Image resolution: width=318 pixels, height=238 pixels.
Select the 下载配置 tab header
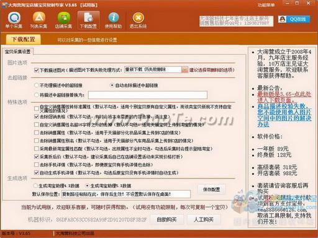(x=23, y=39)
